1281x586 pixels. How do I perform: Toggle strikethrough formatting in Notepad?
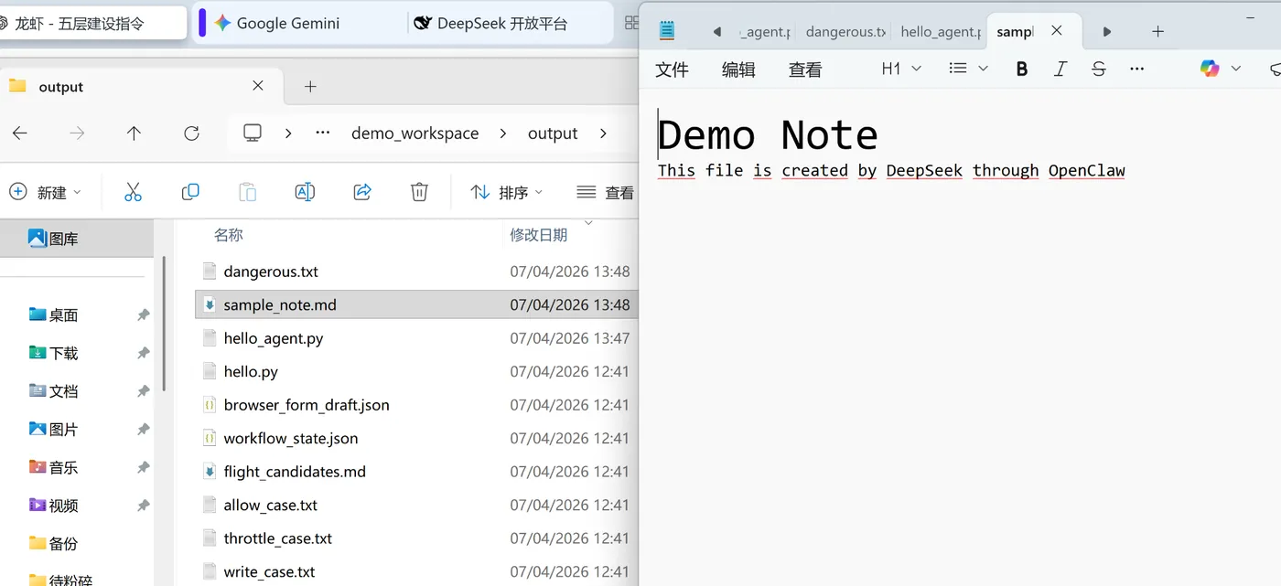[x=1099, y=69]
